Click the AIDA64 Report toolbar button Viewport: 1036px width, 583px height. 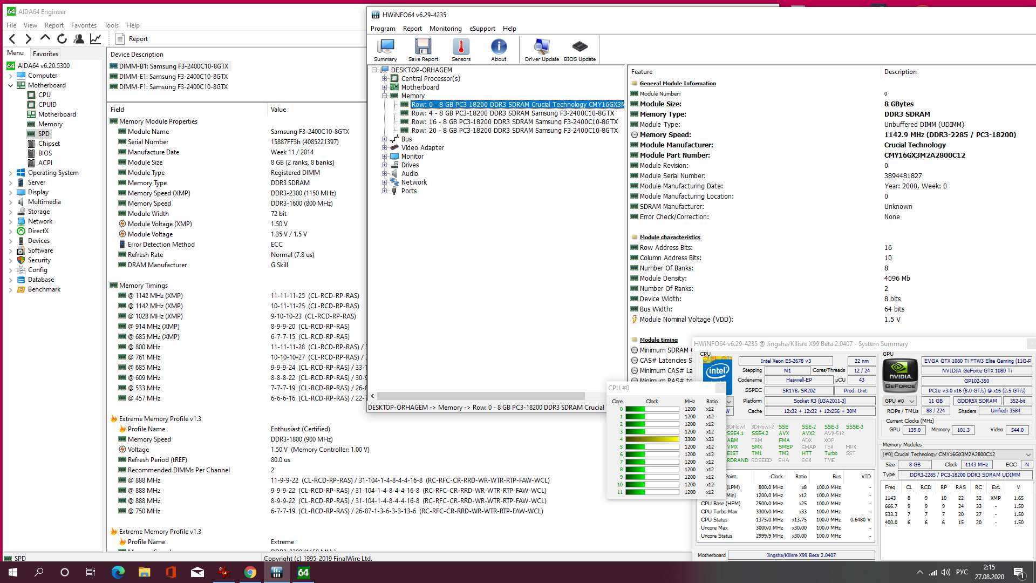pyautogui.click(x=132, y=39)
